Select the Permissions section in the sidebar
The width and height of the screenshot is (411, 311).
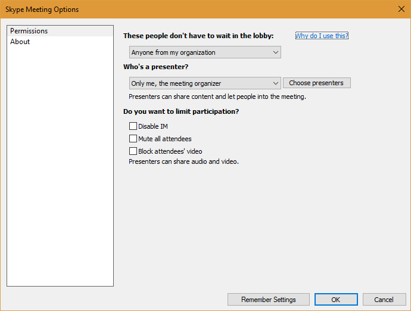(60, 31)
